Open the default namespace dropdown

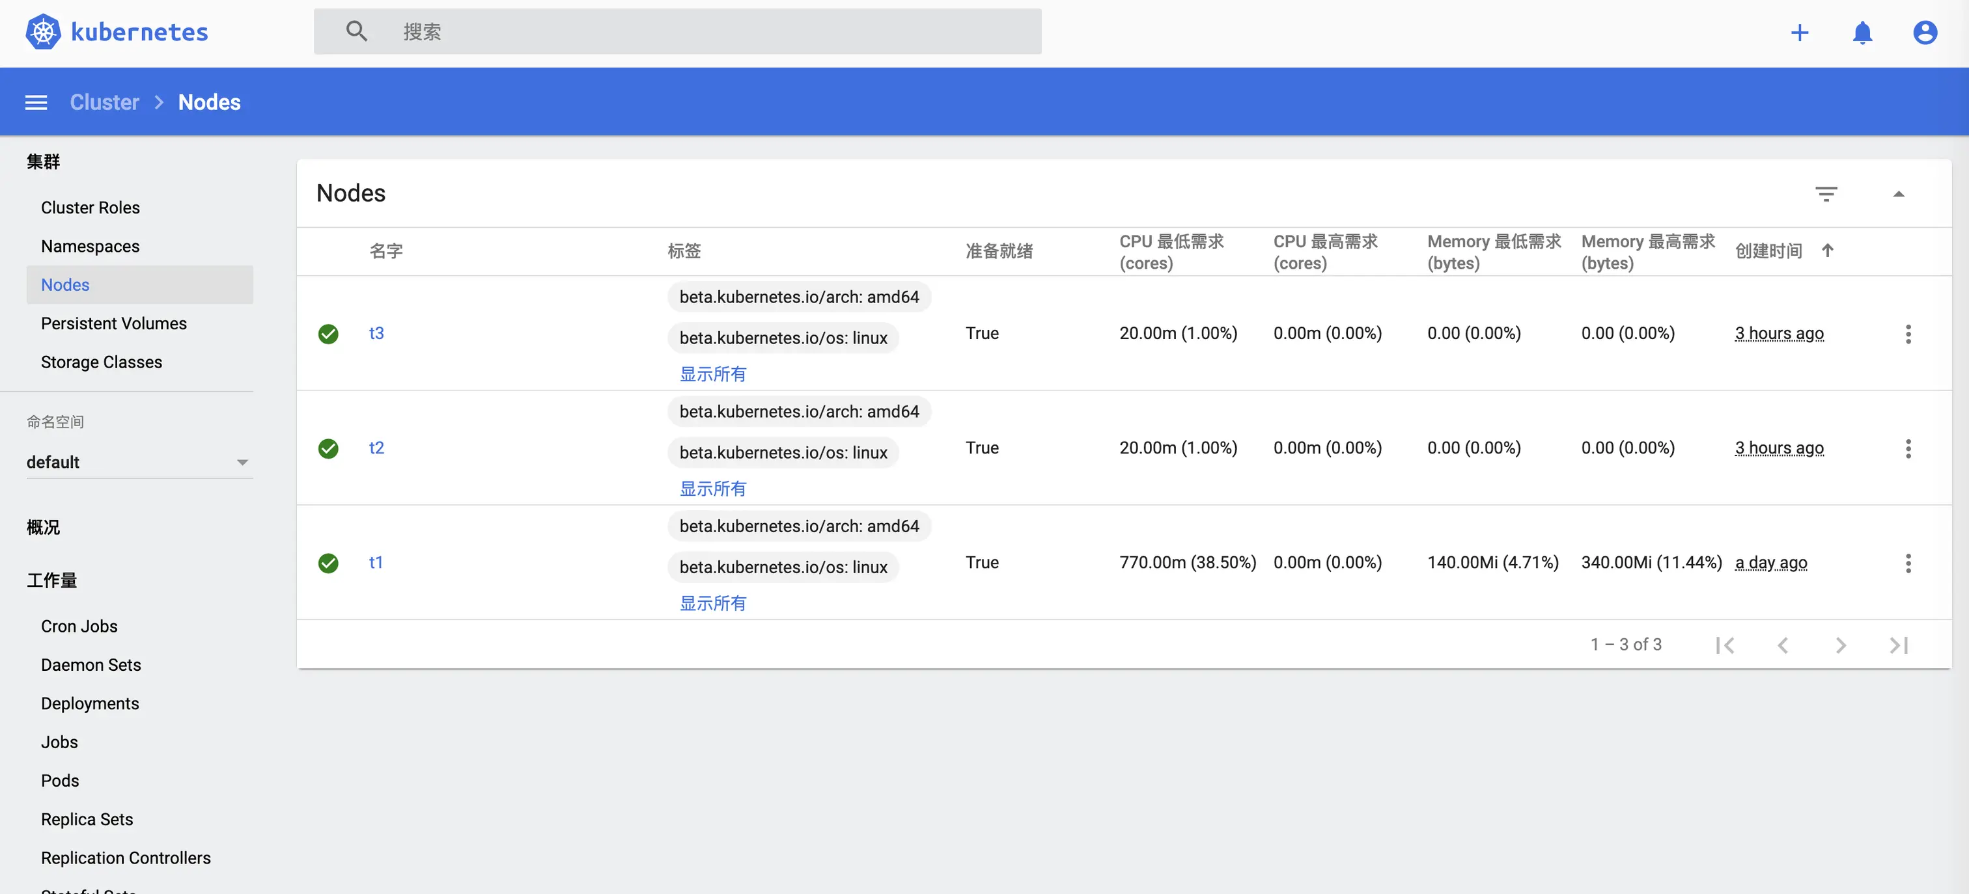click(x=139, y=462)
